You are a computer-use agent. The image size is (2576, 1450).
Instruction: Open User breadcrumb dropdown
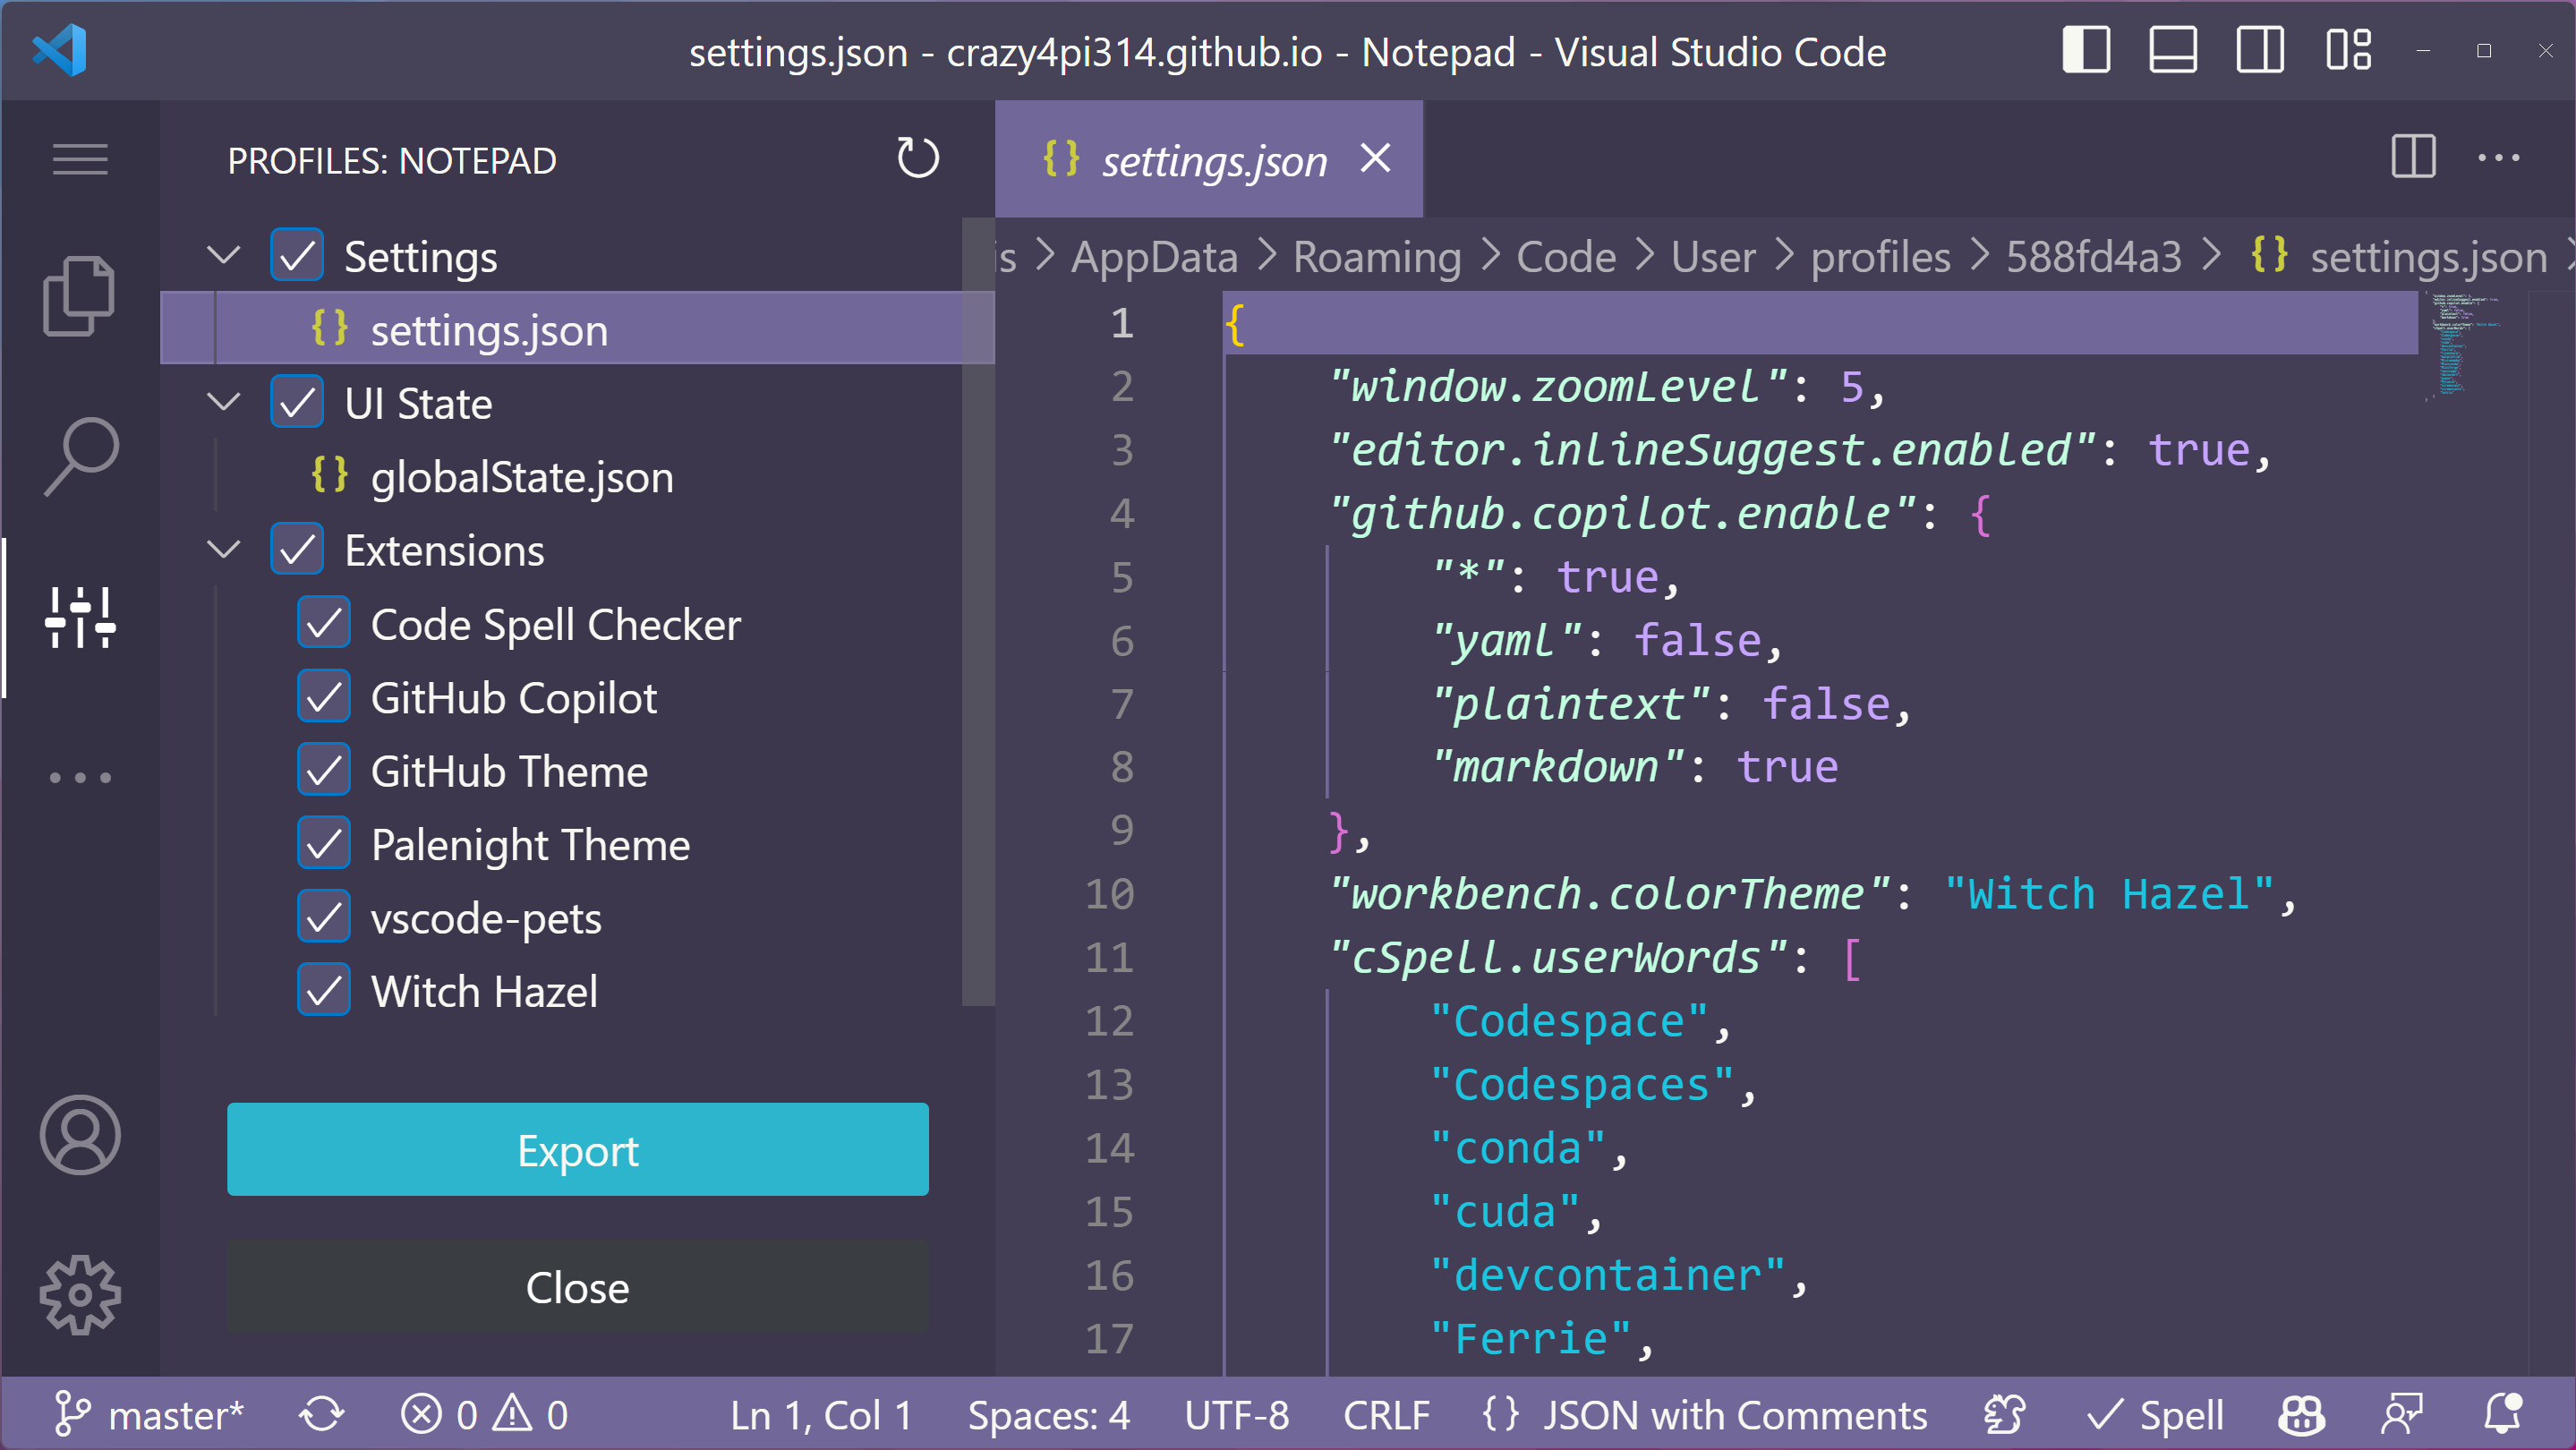point(1713,257)
